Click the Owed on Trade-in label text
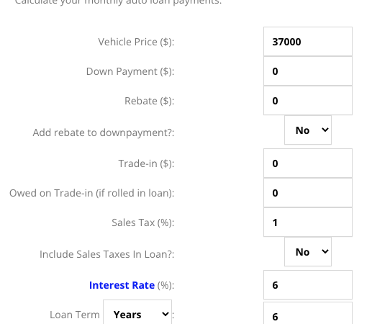Image resolution: width=372 pixels, height=324 pixels. (x=92, y=193)
